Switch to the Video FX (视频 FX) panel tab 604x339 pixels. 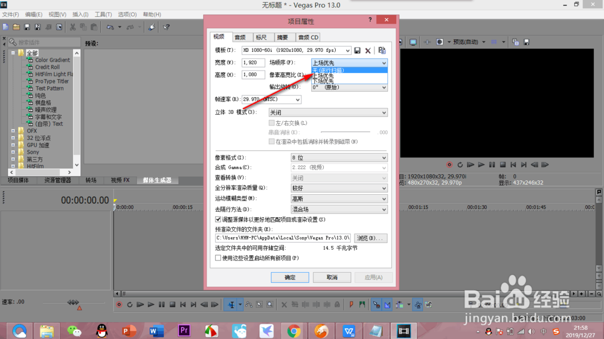120,180
